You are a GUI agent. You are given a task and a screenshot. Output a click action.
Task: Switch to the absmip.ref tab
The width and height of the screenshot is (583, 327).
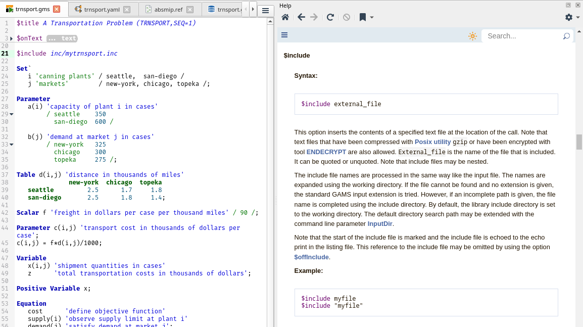coord(168,10)
